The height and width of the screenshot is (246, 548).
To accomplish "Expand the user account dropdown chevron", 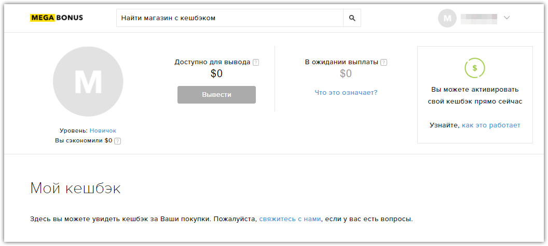I will pos(507,18).
